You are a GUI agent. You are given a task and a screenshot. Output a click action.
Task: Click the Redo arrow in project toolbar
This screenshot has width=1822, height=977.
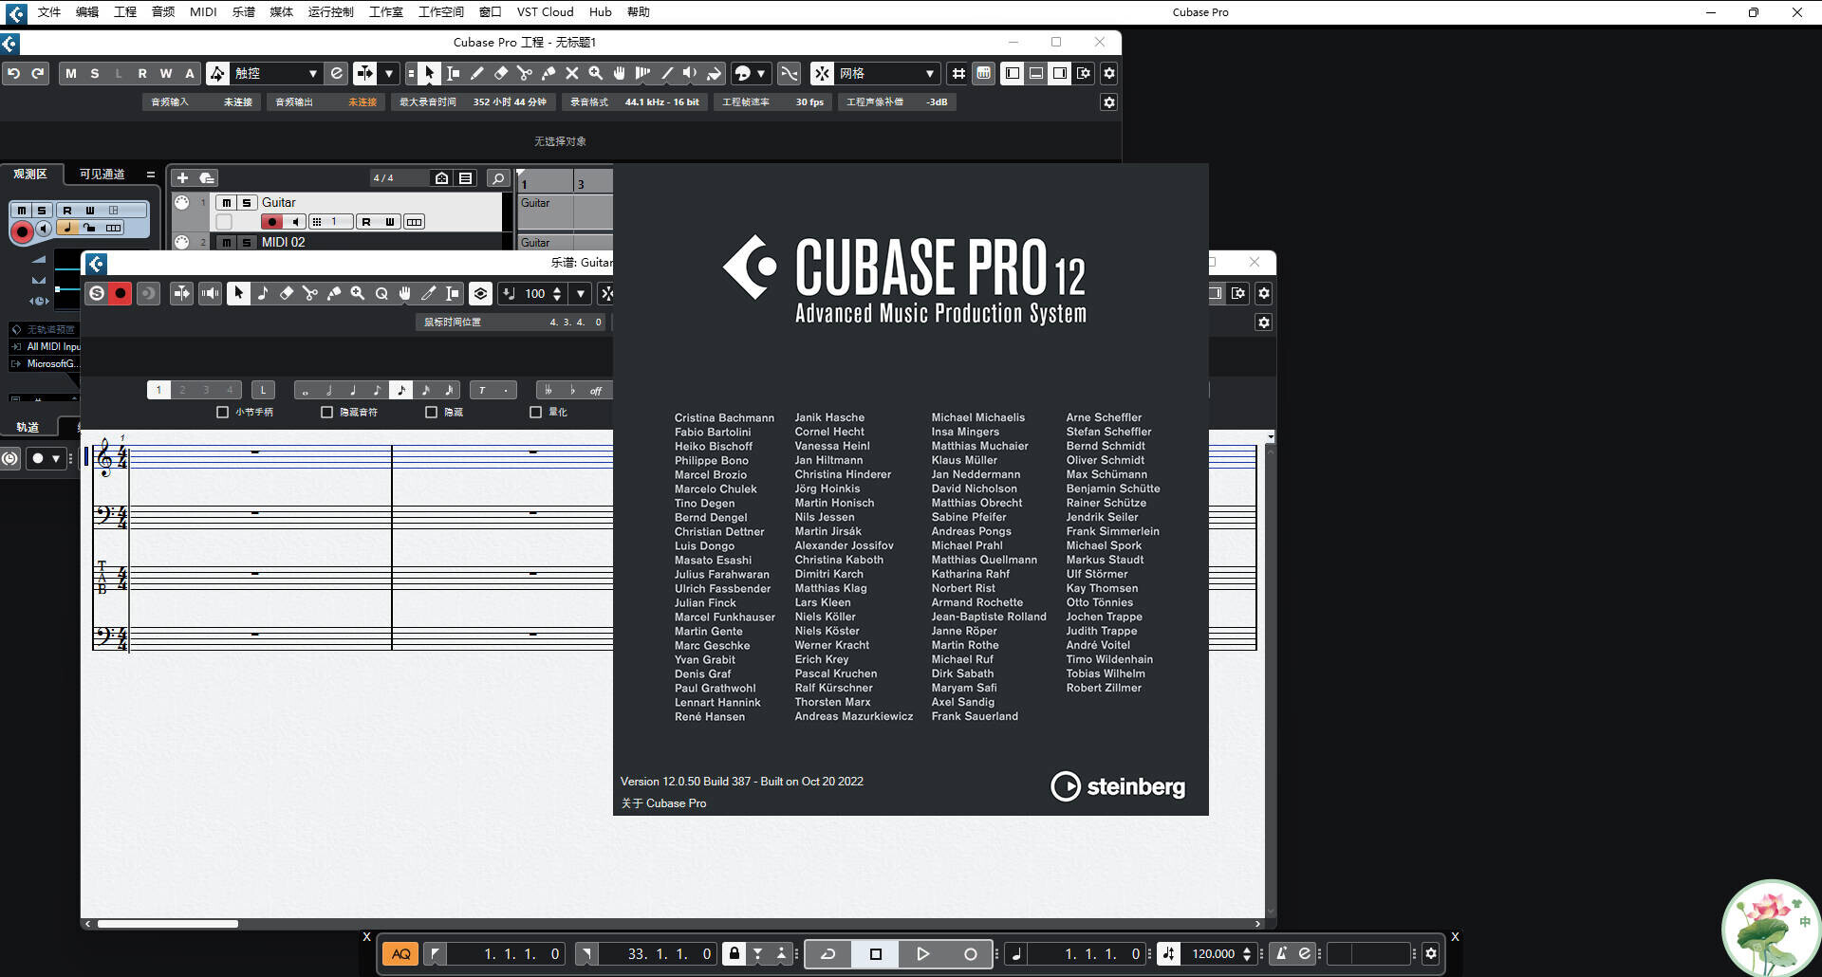click(38, 73)
